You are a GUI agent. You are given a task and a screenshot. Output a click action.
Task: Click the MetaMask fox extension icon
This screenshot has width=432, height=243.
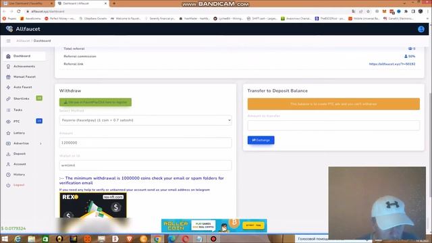tap(384, 11)
